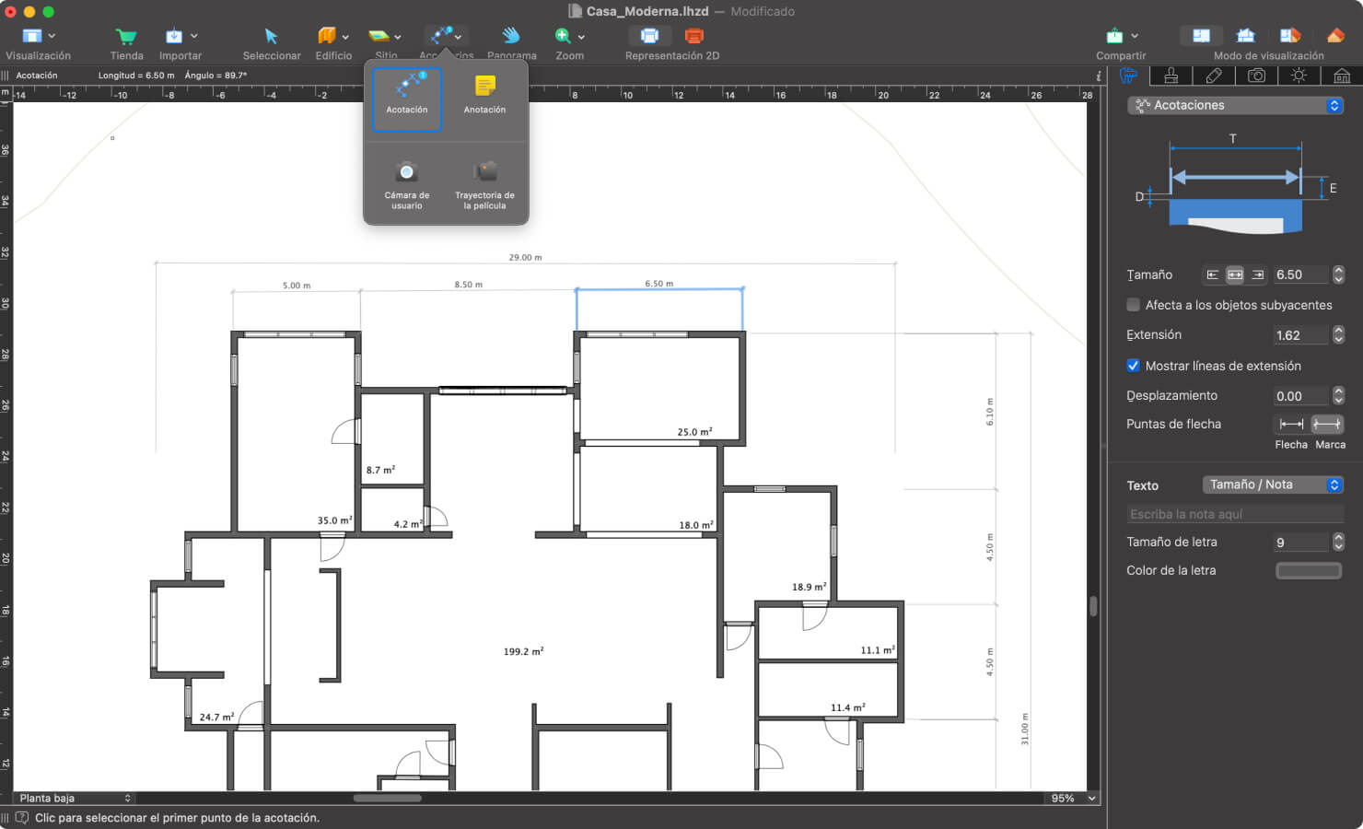Open the 95% zoom level dropdown
Image resolution: width=1363 pixels, height=829 pixels.
(x=1072, y=798)
